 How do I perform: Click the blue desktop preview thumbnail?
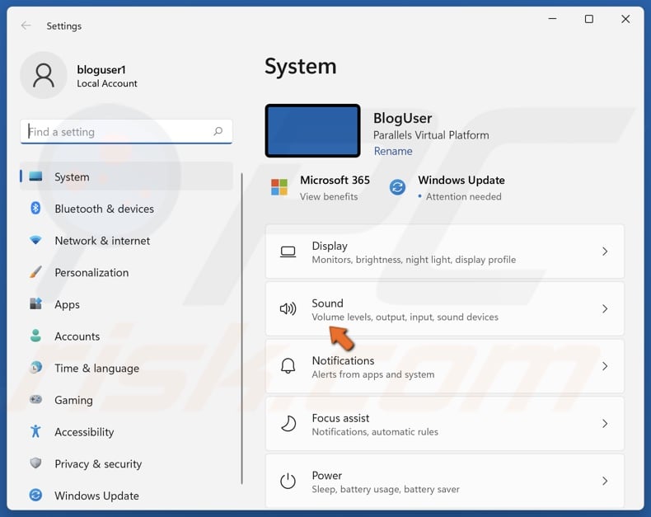[312, 131]
